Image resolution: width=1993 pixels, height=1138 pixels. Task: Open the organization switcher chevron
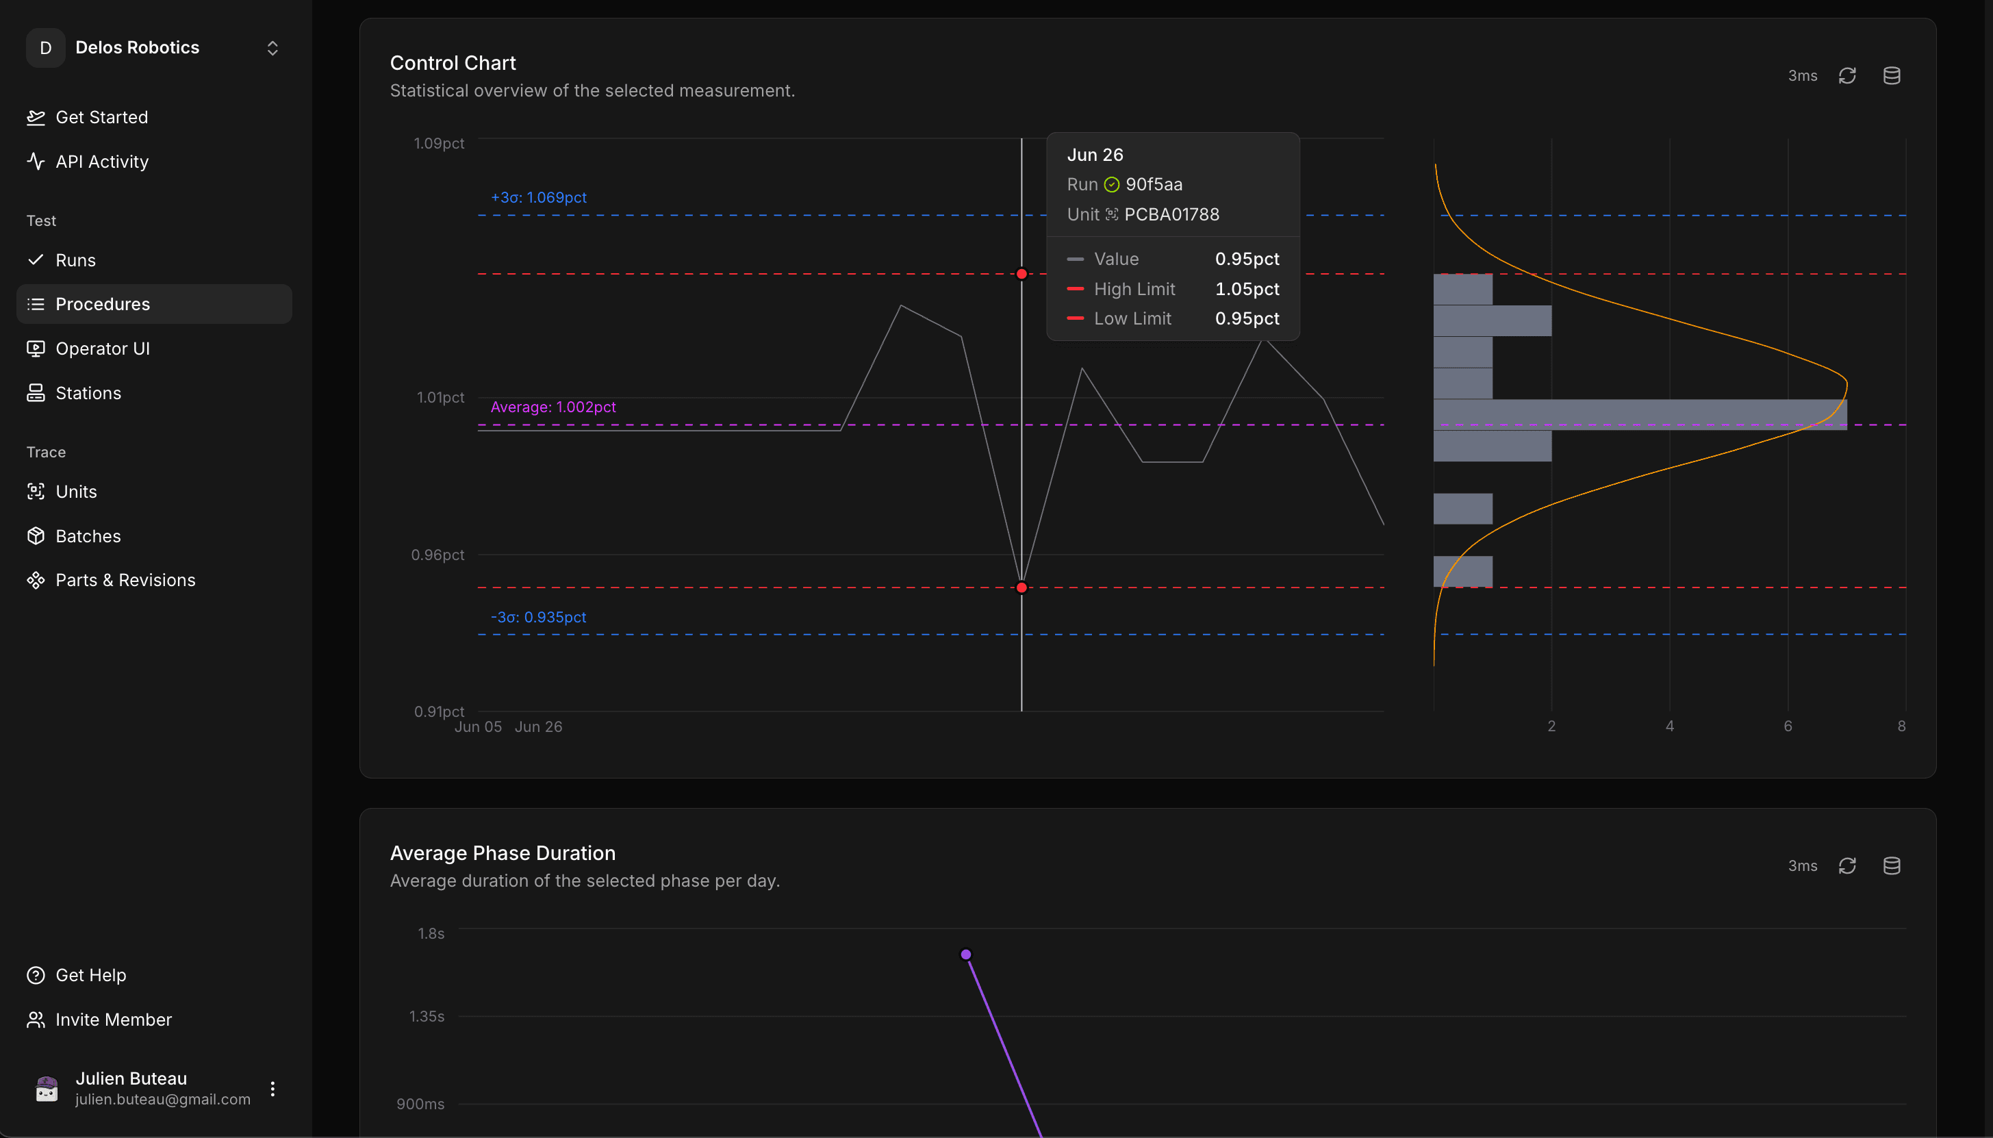click(272, 48)
